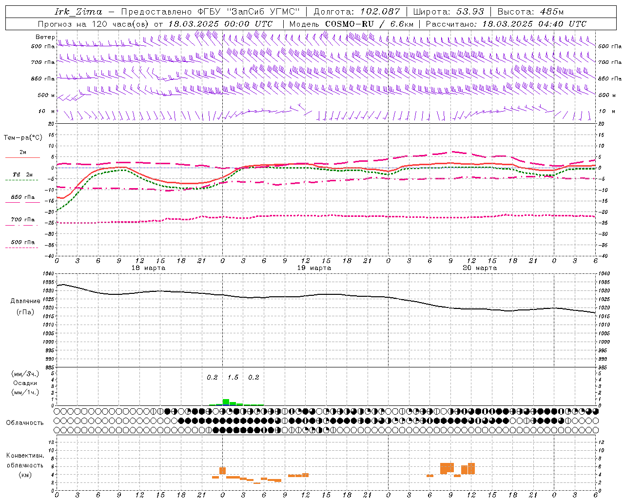The image size is (624, 499).
Task: Click the "700 гПа" temperature legend entry
Action: click(22, 220)
